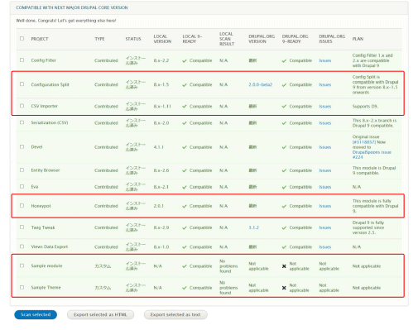Open Issues link for Serialization (CSV)
Image resolution: width=418 pixels, height=330 pixels.
coord(325,123)
